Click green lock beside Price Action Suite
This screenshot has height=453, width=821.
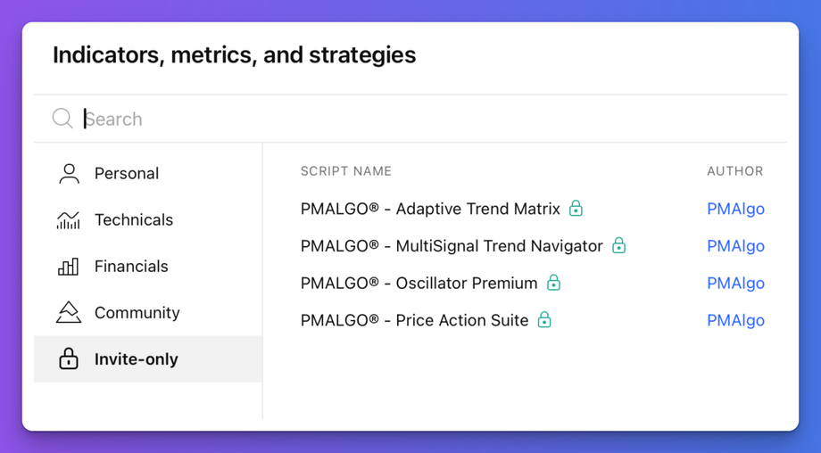coord(544,320)
